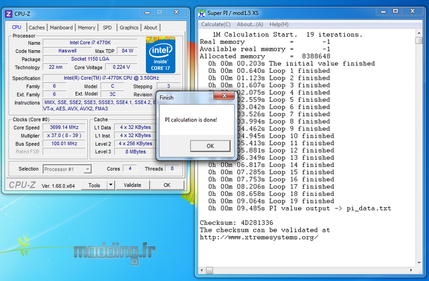This screenshot has width=429, height=281.
Task: Click the 'Loop 19 finished' line in Super PI
Action: pyautogui.click(x=271, y=201)
